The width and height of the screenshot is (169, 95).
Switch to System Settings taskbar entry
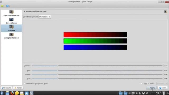coord(31,93)
